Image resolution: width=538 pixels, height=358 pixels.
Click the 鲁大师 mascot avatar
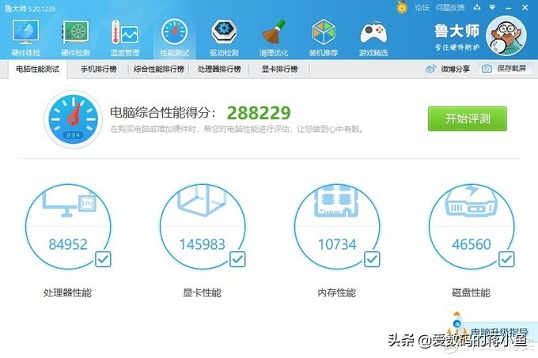pyautogui.click(x=506, y=36)
